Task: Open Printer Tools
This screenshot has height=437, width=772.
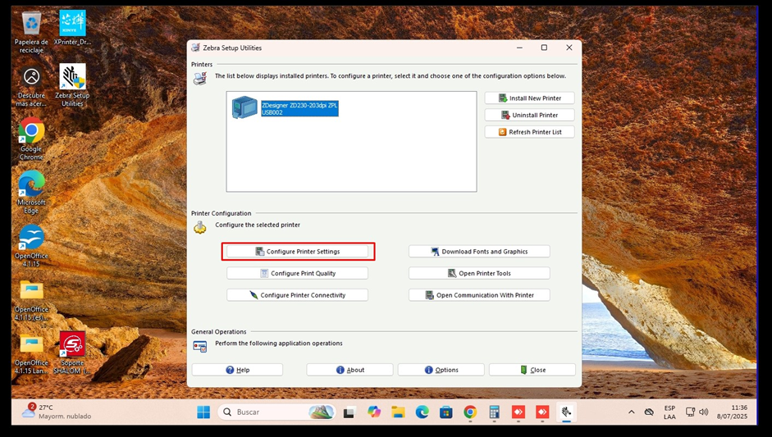Action: tap(479, 273)
